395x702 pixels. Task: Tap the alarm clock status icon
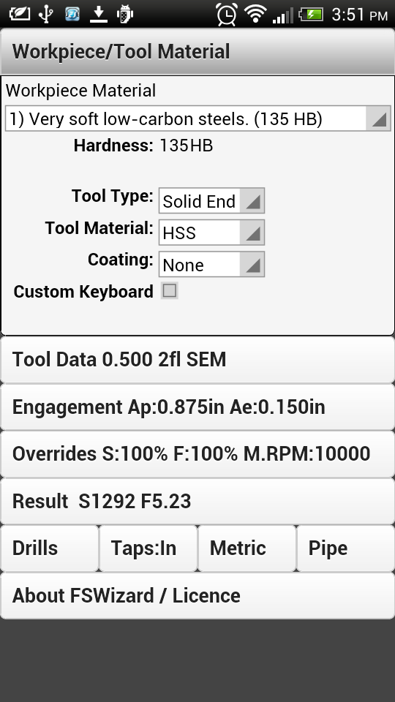click(227, 14)
